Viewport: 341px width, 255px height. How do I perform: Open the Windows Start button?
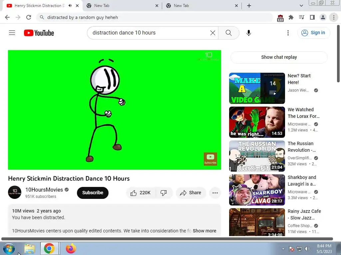(9, 248)
